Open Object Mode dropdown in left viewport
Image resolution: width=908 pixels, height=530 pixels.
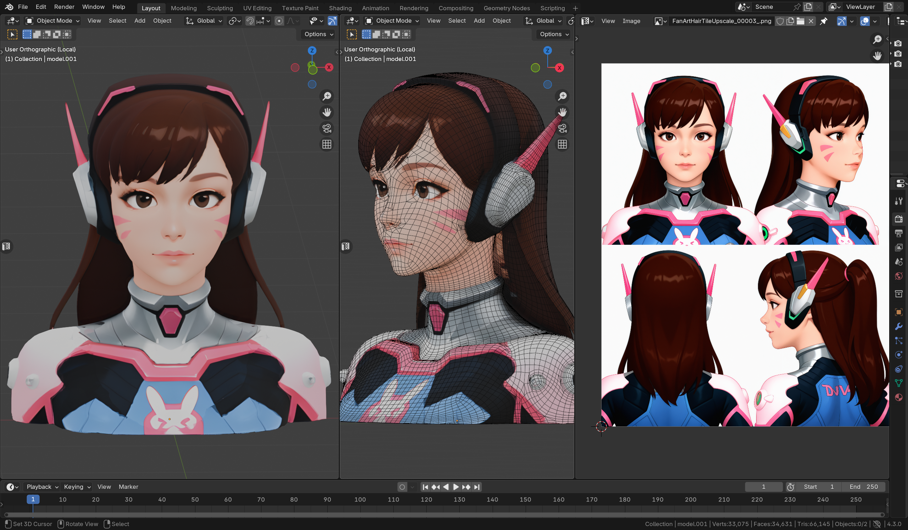[52, 21]
